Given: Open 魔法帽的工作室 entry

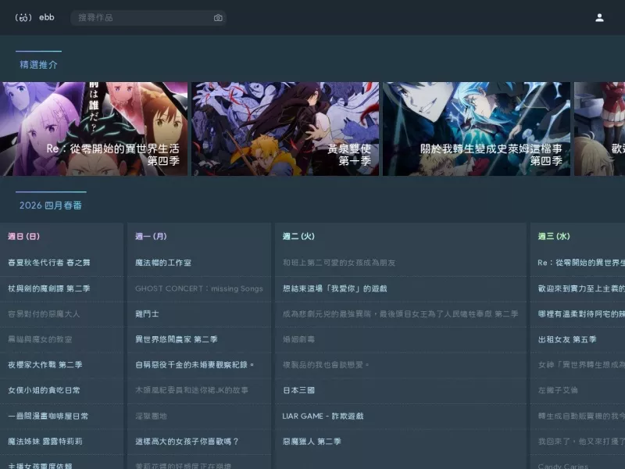Looking at the screenshot, I should [x=163, y=263].
